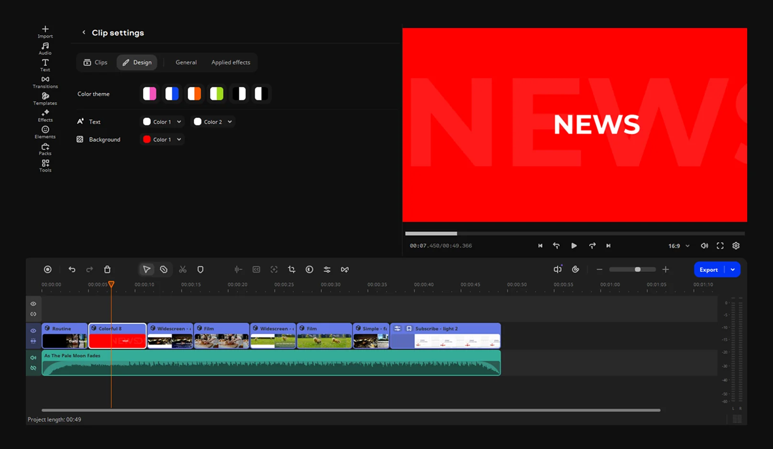Image resolution: width=773 pixels, height=449 pixels.
Task: Select the pink color theme swatch
Action: click(x=150, y=94)
